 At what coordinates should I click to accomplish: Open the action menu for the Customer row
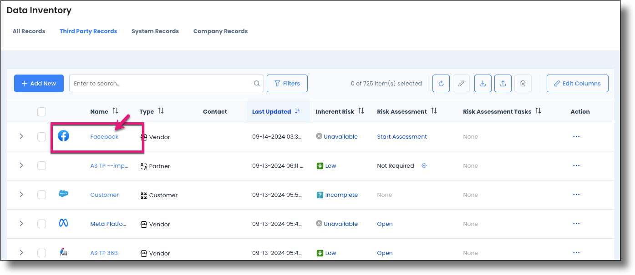(576, 194)
